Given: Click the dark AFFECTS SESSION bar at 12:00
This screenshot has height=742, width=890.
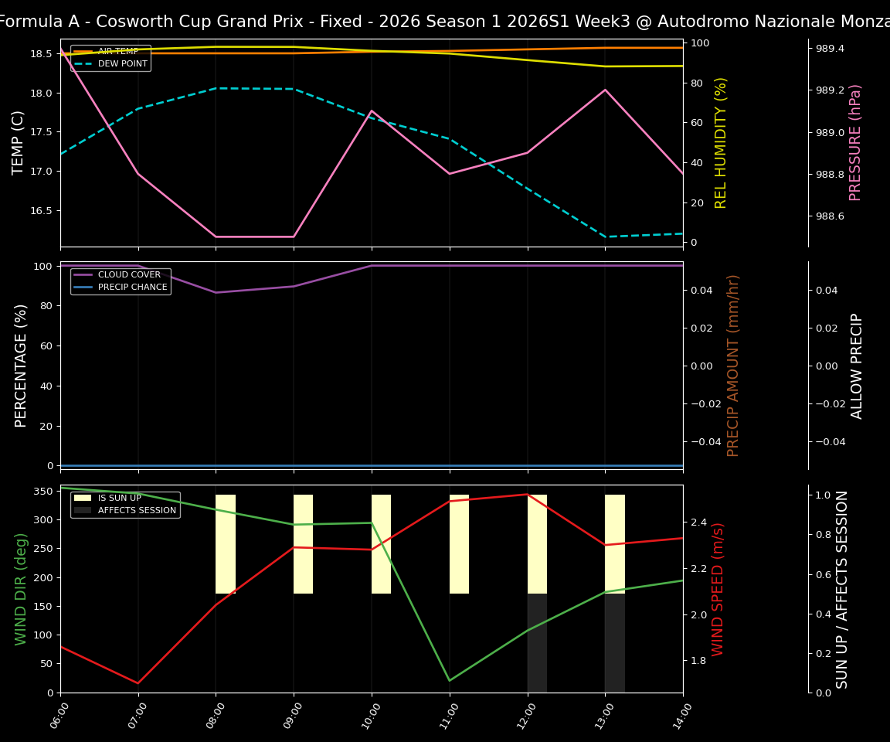Looking at the screenshot, I should point(535,642).
